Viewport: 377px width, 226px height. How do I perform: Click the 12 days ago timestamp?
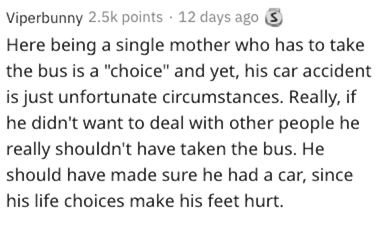(218, 17)
